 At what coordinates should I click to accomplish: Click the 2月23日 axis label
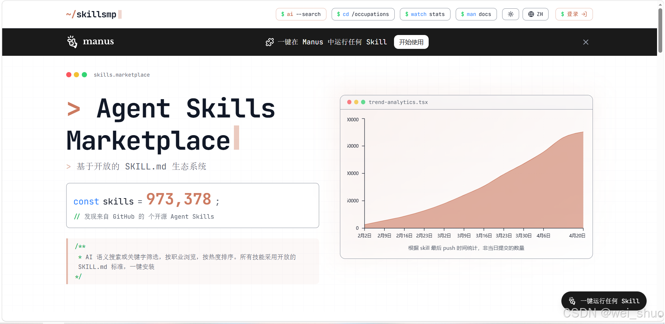[424, 236]
